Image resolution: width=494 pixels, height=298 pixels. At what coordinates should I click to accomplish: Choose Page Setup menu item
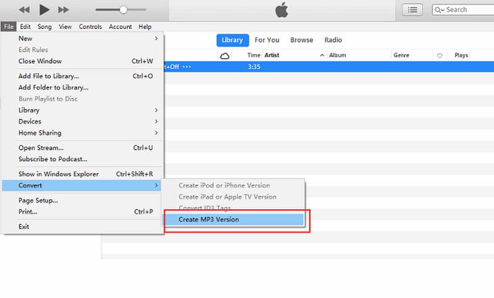click(83, 200)
